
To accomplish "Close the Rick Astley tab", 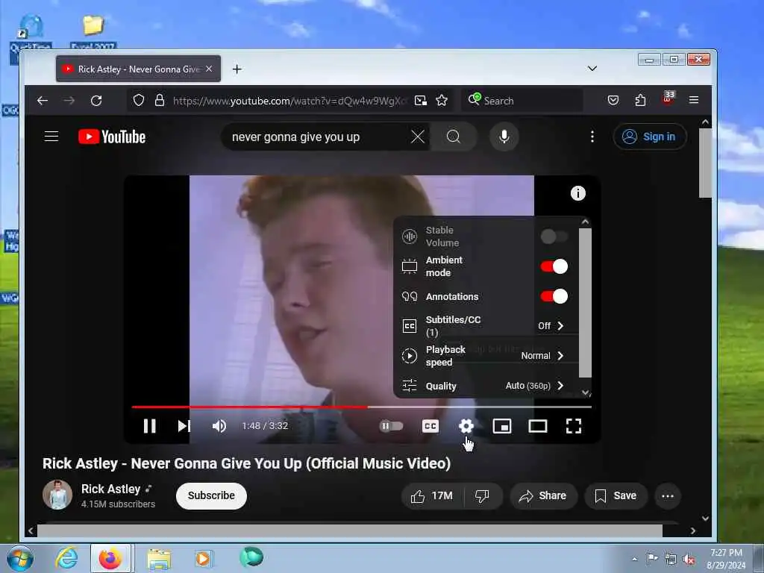I will pyautogui.click(x=209, y=69).
